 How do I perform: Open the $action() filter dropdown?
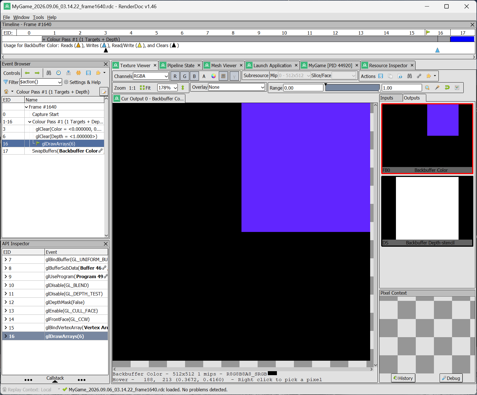click(41, 82)
